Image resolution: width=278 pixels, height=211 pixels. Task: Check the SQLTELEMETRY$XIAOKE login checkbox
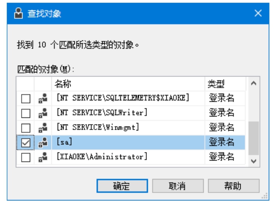[26, 98]
